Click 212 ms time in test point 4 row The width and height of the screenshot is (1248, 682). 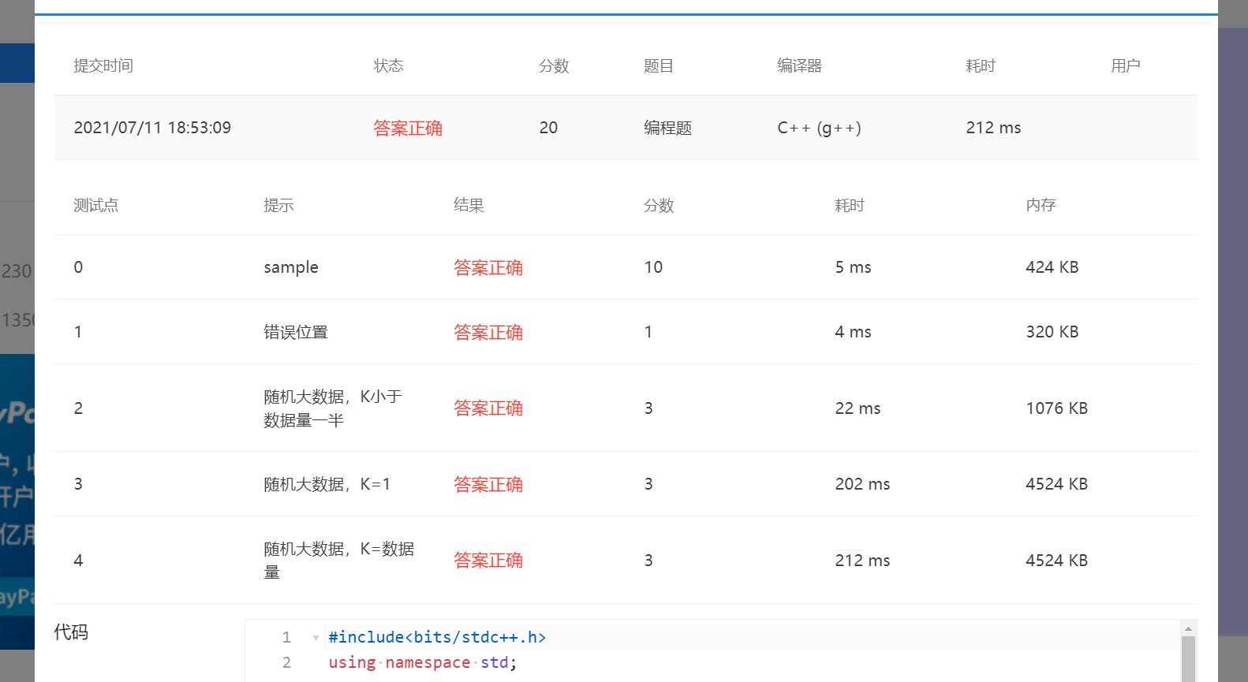click(x=862, y=561)
